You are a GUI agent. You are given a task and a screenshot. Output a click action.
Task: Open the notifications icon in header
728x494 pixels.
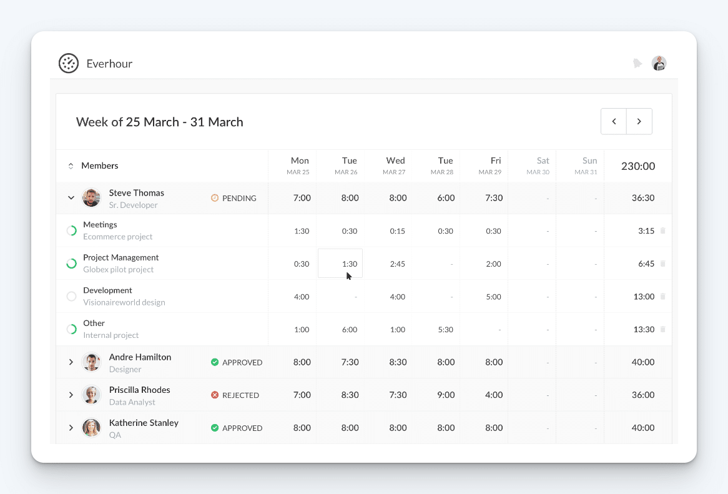(x=637, y=63)
